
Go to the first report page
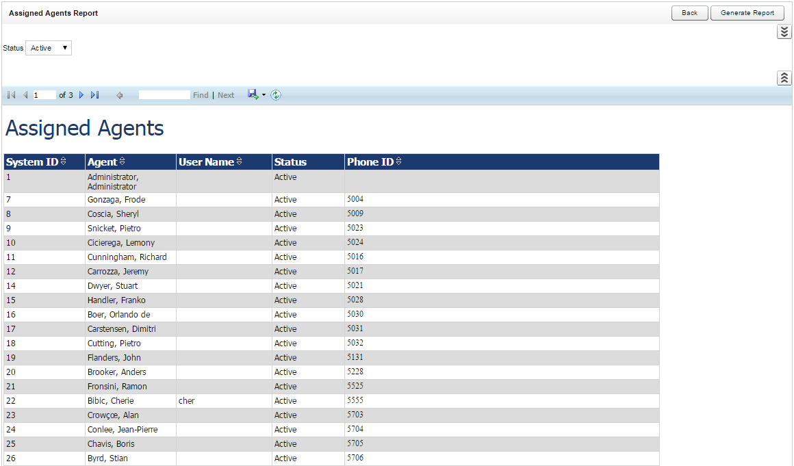coord(11,95)
